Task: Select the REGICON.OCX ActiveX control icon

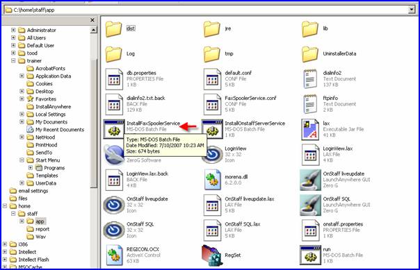Action: pos(114,255)
